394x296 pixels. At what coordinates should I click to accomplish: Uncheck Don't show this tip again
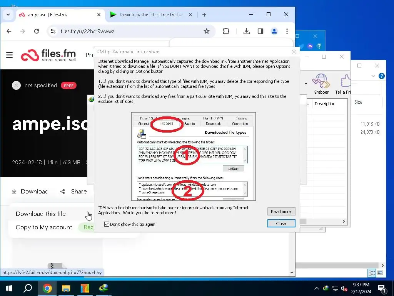pos(107,224)
